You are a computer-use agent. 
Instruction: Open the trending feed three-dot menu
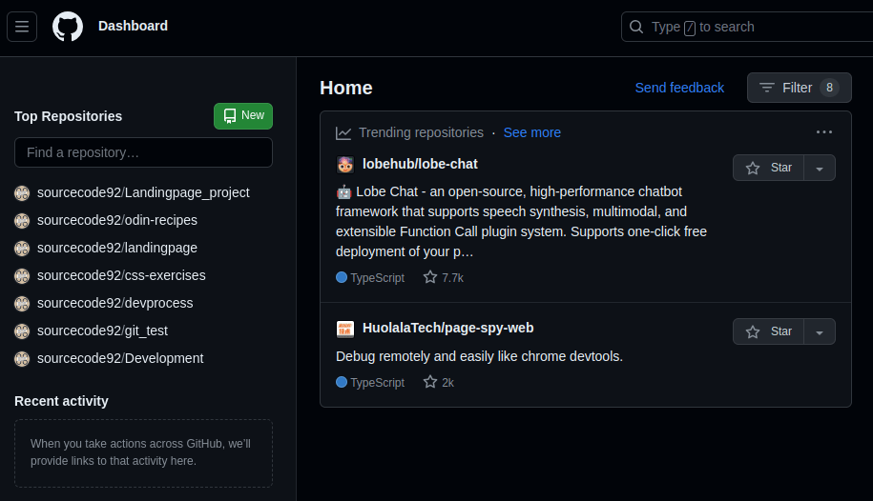[x=824, y=132]
